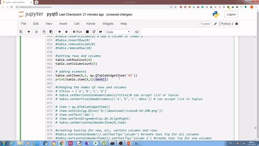The width and height of the screenshot is (259, 146).
Task: Click line table.setColumnCount(5)
Action: (76, 64)
